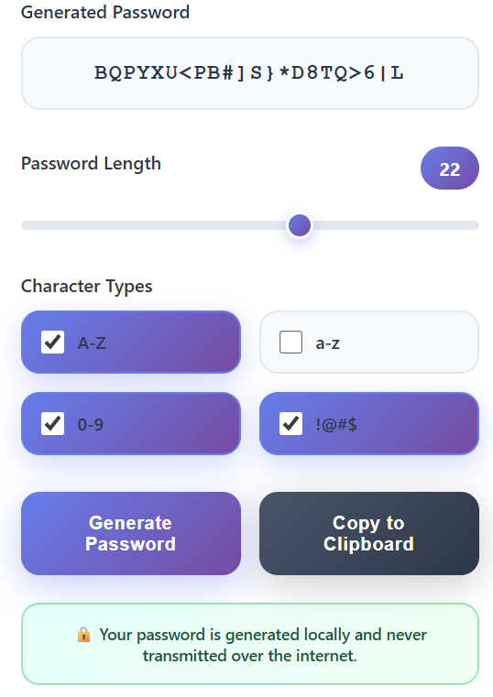The width and height of the screenshot is (493, 697).
Task: Click the 0-9 label text
Action: pyautogui.click(x=90, y=424)
